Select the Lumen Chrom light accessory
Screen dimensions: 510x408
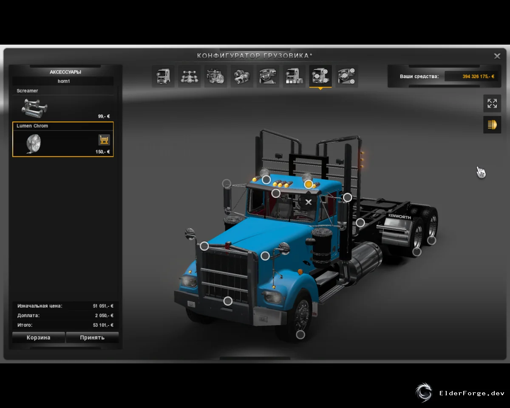pyautogui.click(x=63, y=139)
